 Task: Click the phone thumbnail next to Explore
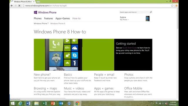click(x=147, y=19)
